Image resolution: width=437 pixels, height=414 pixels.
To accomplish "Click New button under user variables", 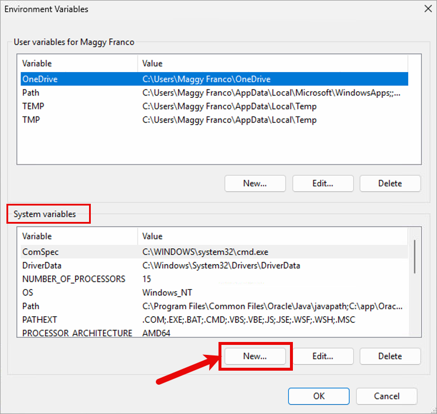I will [255, 183].
